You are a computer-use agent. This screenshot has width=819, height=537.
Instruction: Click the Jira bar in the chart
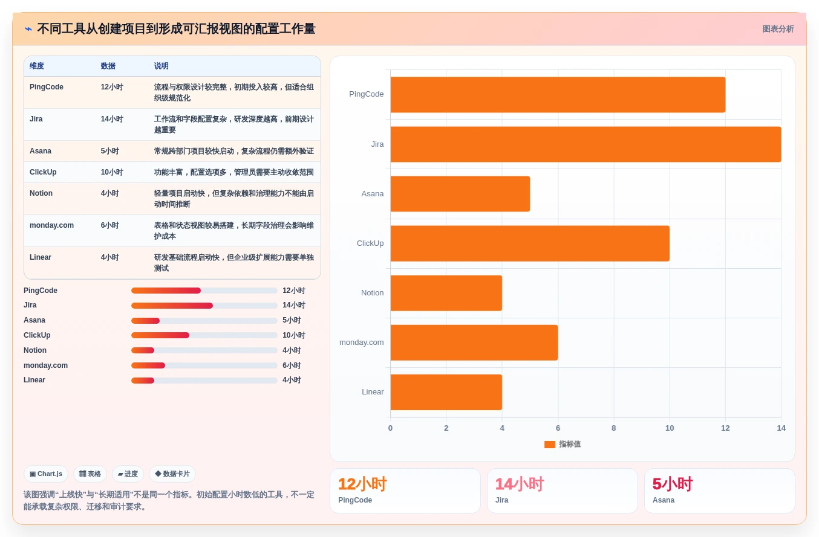(586, 144)
